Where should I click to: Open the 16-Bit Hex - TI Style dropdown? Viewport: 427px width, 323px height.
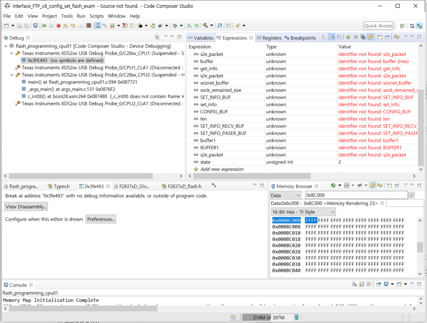[x=303, y=212]
